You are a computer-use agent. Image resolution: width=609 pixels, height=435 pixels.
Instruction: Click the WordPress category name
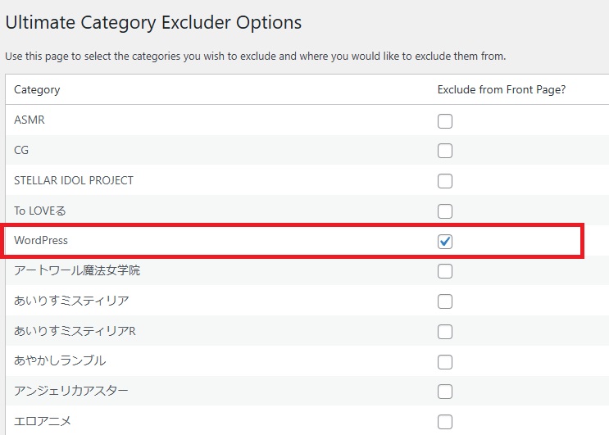[x=41, y=241]
